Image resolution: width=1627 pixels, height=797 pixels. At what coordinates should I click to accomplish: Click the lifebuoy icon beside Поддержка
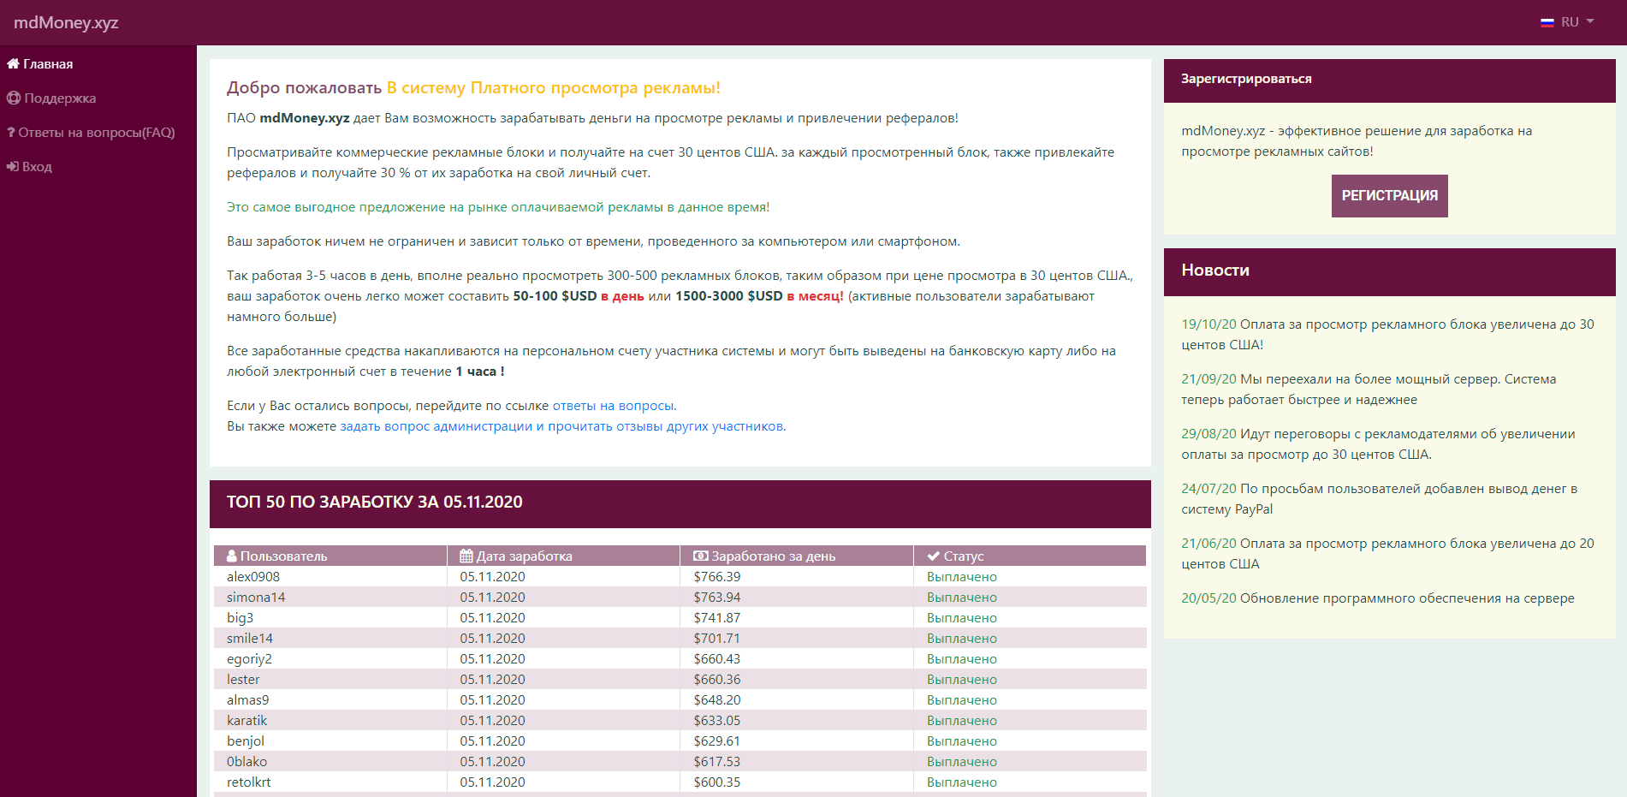[x=14, y=98]
